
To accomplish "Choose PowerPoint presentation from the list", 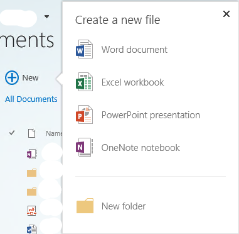I will 151,115.
